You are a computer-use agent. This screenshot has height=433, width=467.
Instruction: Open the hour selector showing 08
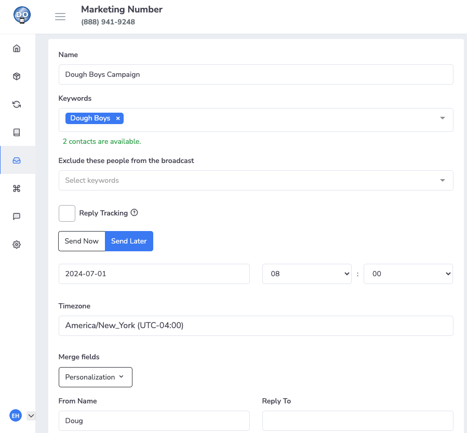(x=306, y=274)
